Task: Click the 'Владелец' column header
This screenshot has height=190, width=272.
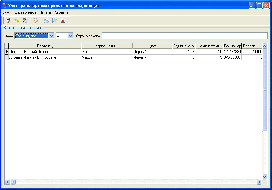Action: click(45, 46)
